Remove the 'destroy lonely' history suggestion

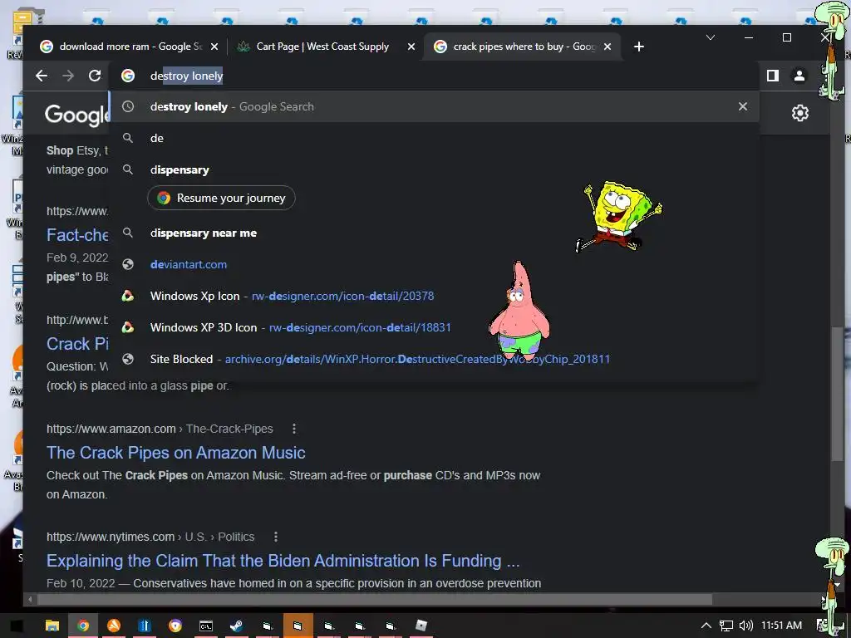coord(742,106)
